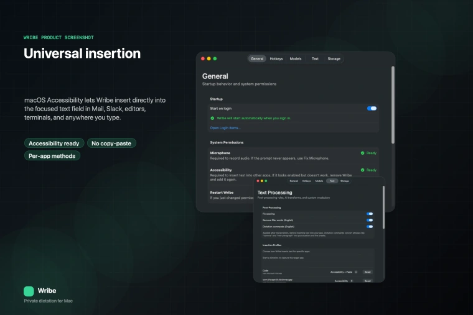The width and height of the screenshot is (473, 315).
Task: Click the "No copy-paste" badge
Action: point(111,143)
